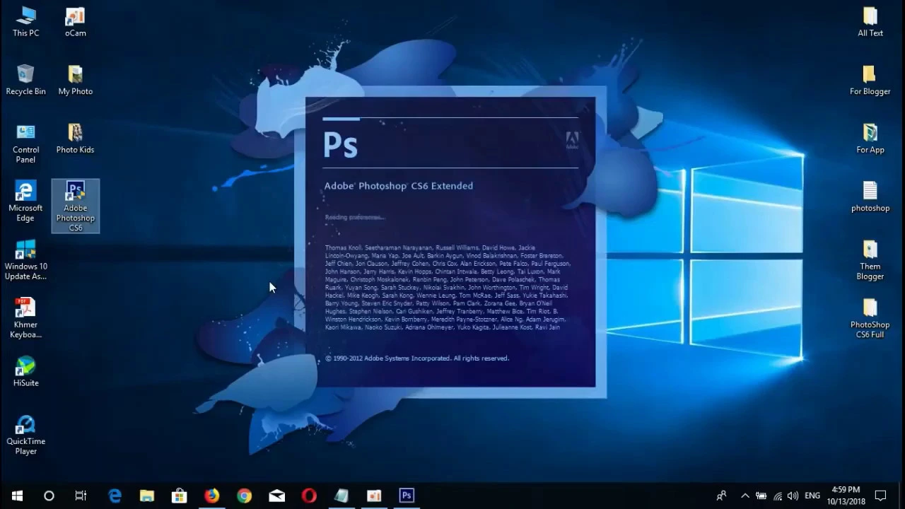Open Task View from the taskbar
Viewport: 905px width, 509px height.
click(x=81, y=496)
